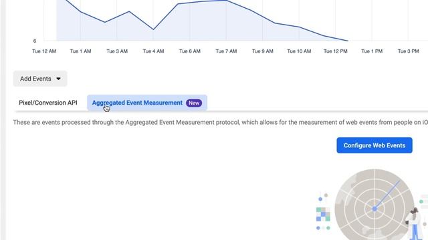Click the Tue 7 AM axis label
The height and width of the screenshot is (240, 428).
click(226, 51)
